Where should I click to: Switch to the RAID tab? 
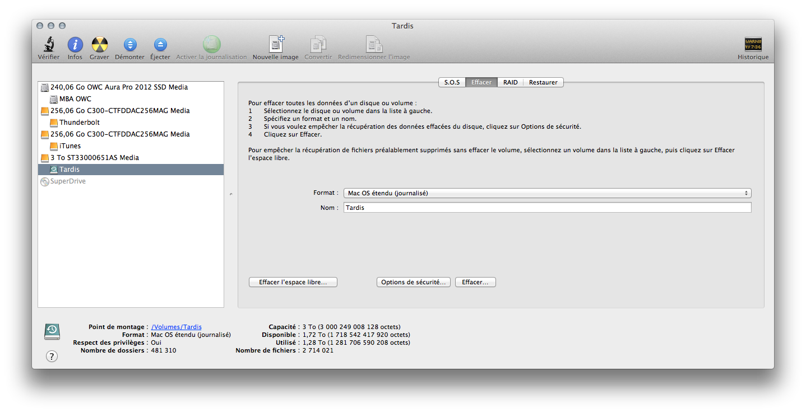point(510,82)
